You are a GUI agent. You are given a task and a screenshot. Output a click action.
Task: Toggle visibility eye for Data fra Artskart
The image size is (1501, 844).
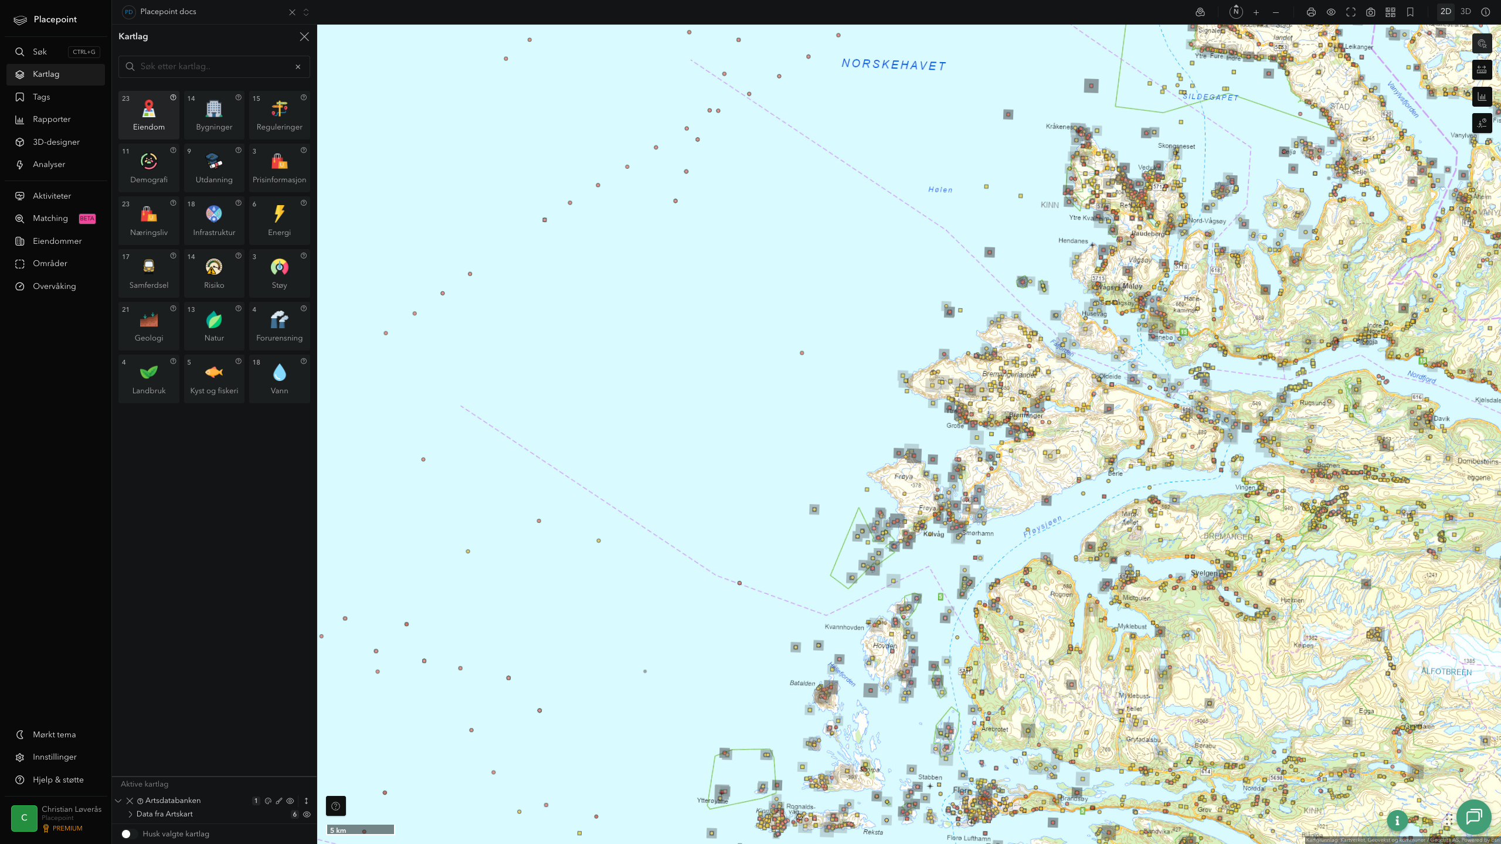(x=307, y=814)
